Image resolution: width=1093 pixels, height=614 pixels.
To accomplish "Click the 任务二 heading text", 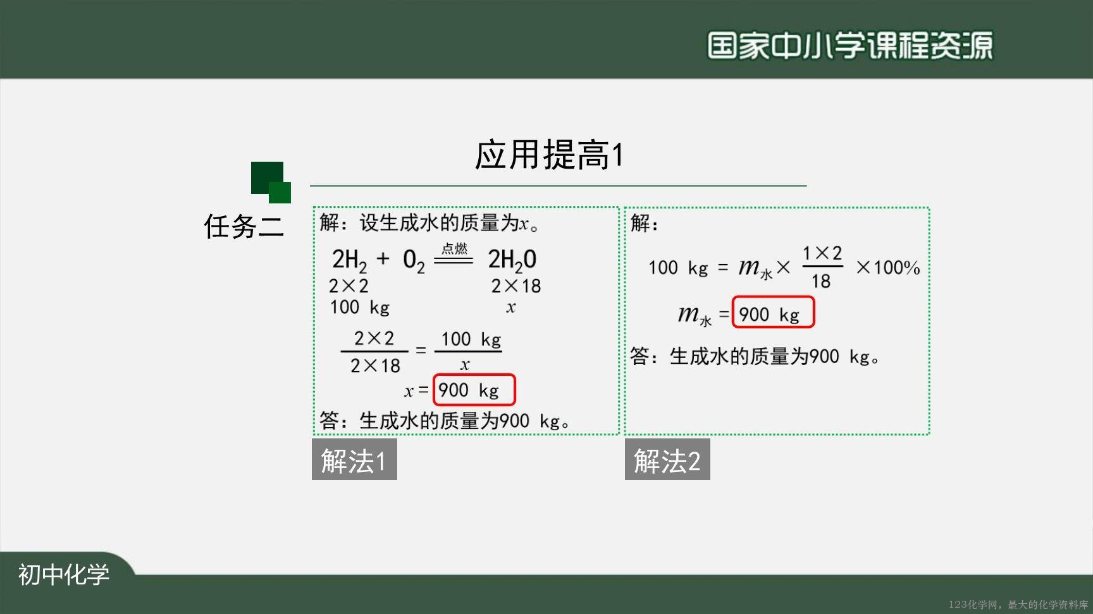I will [244, 226].
